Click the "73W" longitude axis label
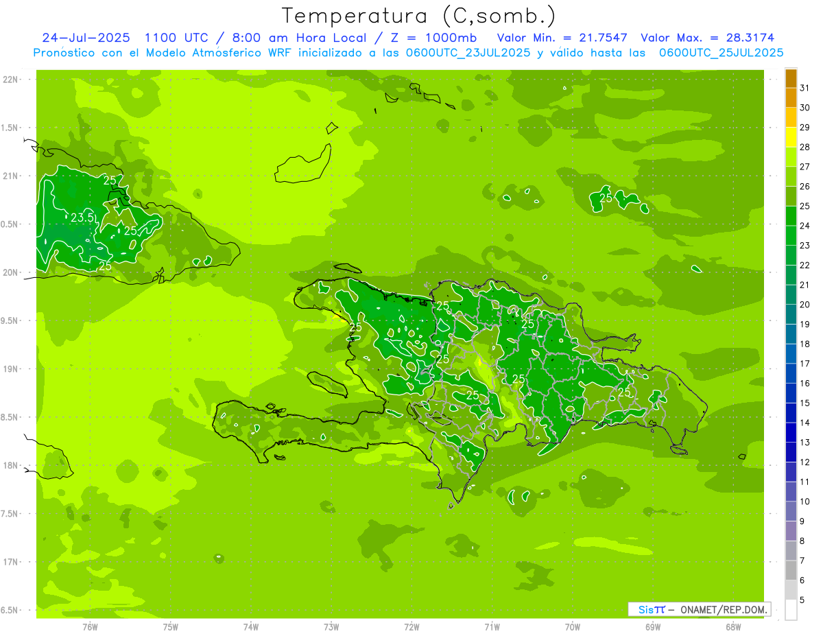This screenshot has height=636, width=823. click(331, 627)
